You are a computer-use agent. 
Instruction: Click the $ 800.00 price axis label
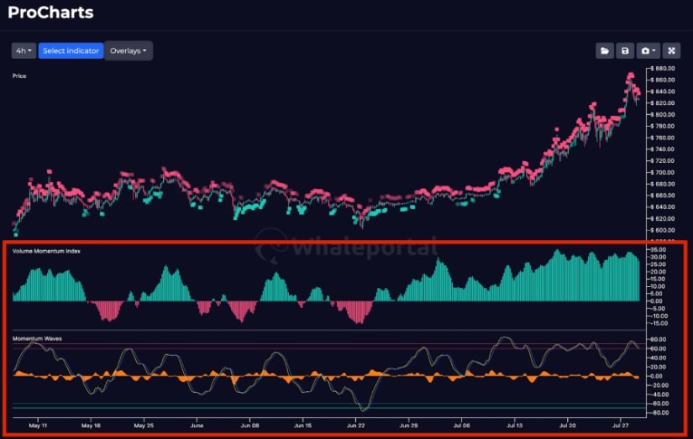(x=663, y=114)
